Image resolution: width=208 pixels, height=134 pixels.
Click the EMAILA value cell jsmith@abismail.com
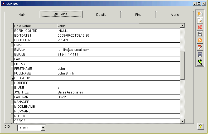coord(74,49)
